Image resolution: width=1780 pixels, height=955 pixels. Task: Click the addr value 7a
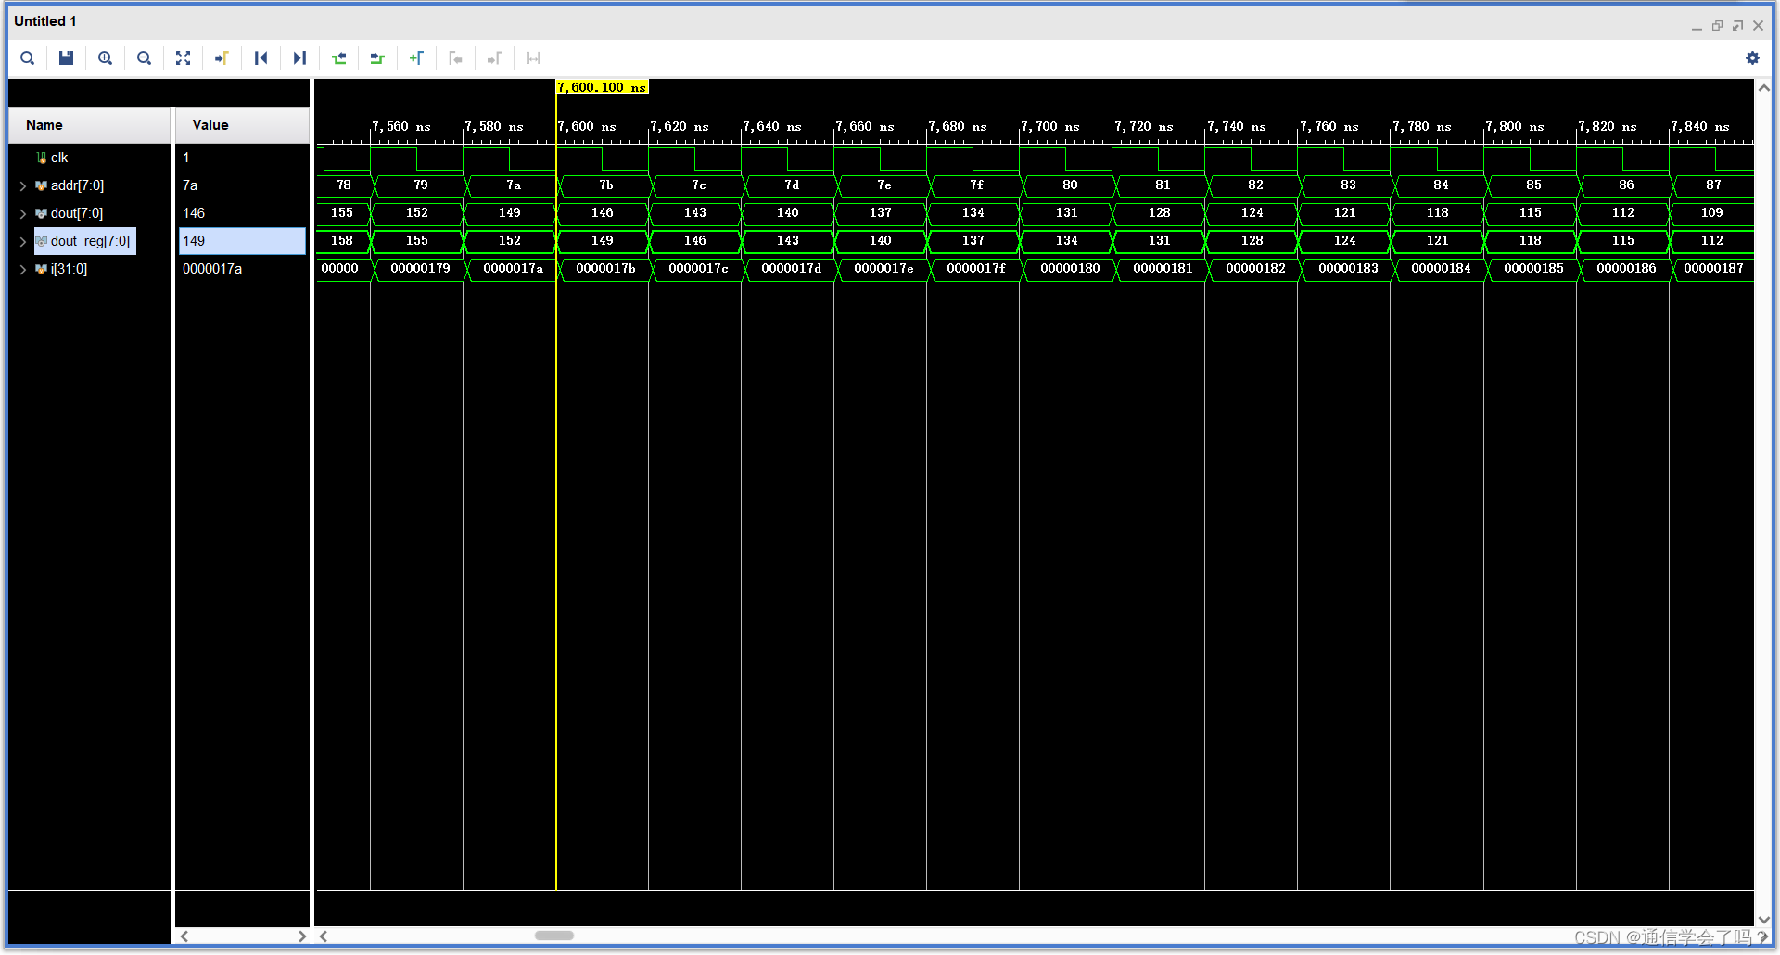[x=190, y=185]
